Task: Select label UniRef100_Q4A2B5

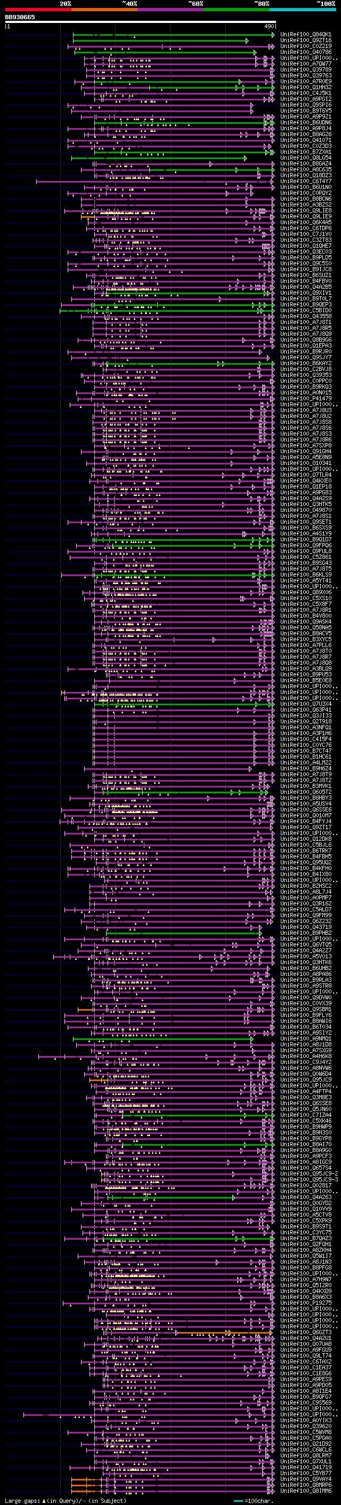Action: 305,287
